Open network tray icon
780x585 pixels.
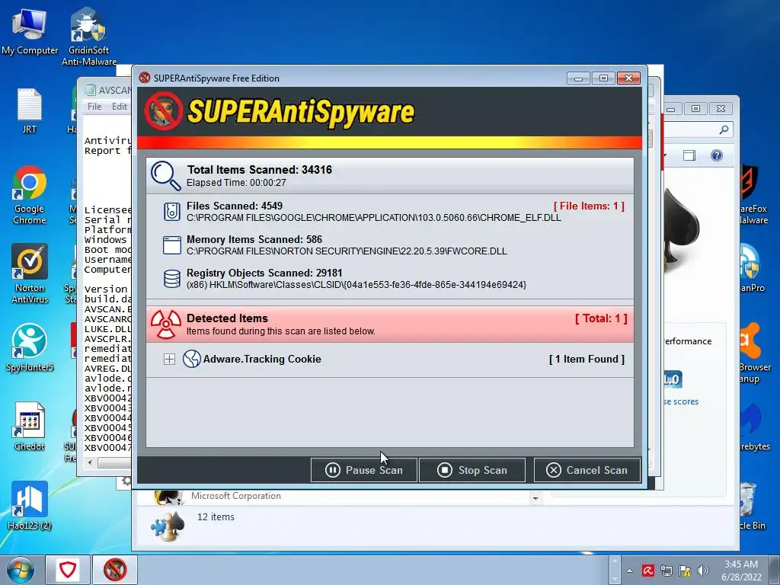pos(667,571)
